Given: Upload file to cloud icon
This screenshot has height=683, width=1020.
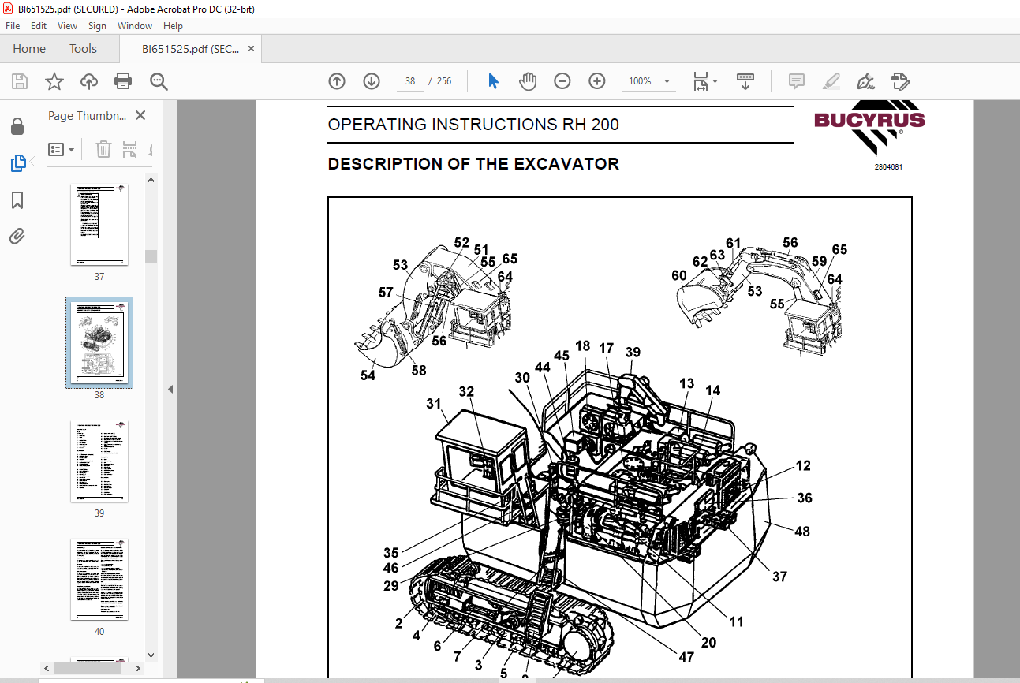Looking at the screenshot, I should (89, 81).
